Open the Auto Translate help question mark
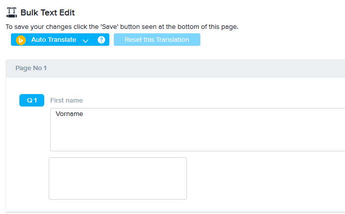The image size is (345, 214). (101, 40)
